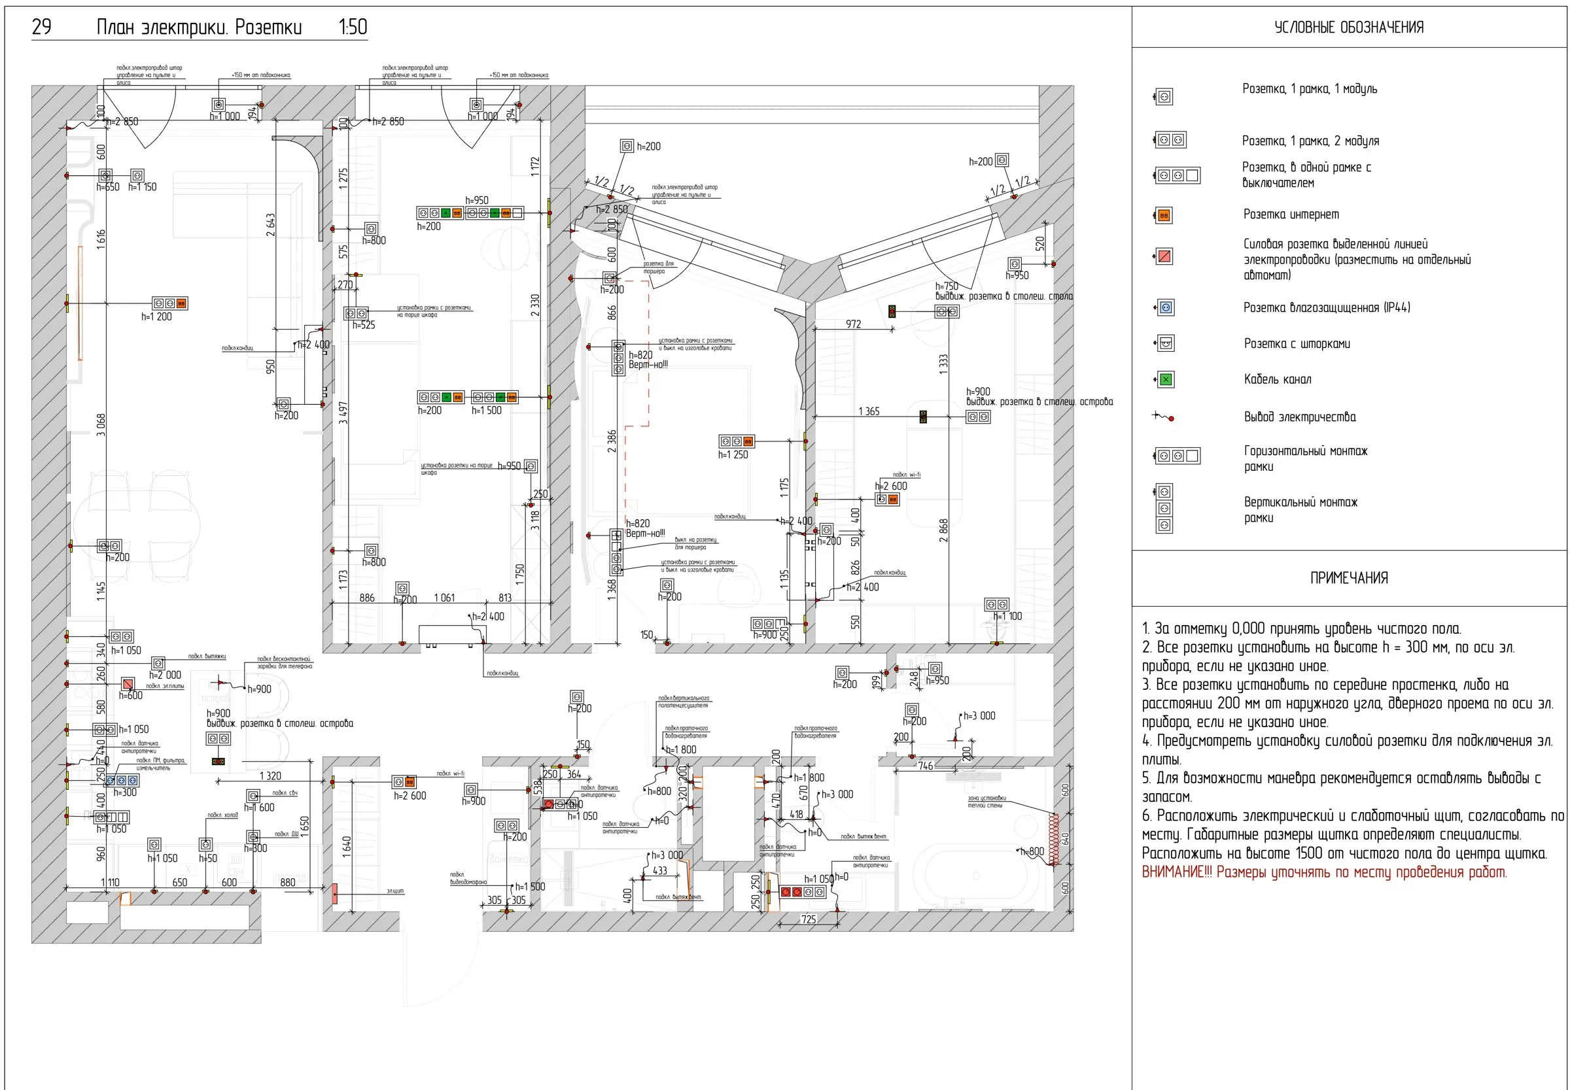The height and width of the screenshot is (1090, 1570).
Task: Click the legend label 'Горизонтальный монтаж рамки'
Action: (1305, 458)
